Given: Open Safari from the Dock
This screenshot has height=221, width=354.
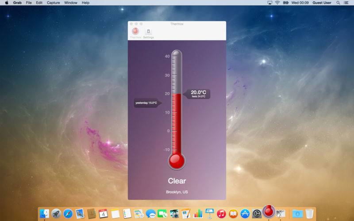Looking at the screenshot, I should pyautogui.click(x=68, y=213).
